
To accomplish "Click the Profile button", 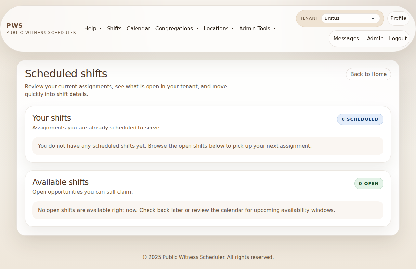I will point(398,18).
